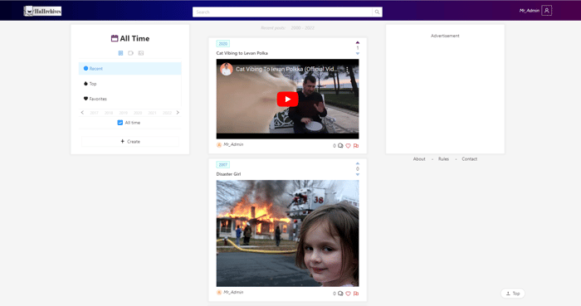Click the HallArchives logo
This screenshot has width=581, height=306.
(x=42, y=11)
